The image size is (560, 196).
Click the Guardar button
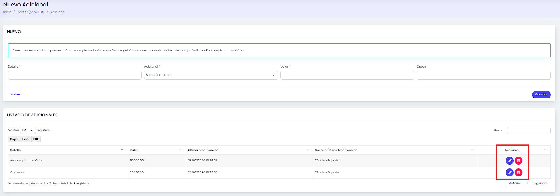(541, 94)
